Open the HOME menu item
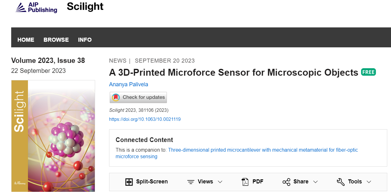This screenshot has height=194, width=391. point(26,40)
